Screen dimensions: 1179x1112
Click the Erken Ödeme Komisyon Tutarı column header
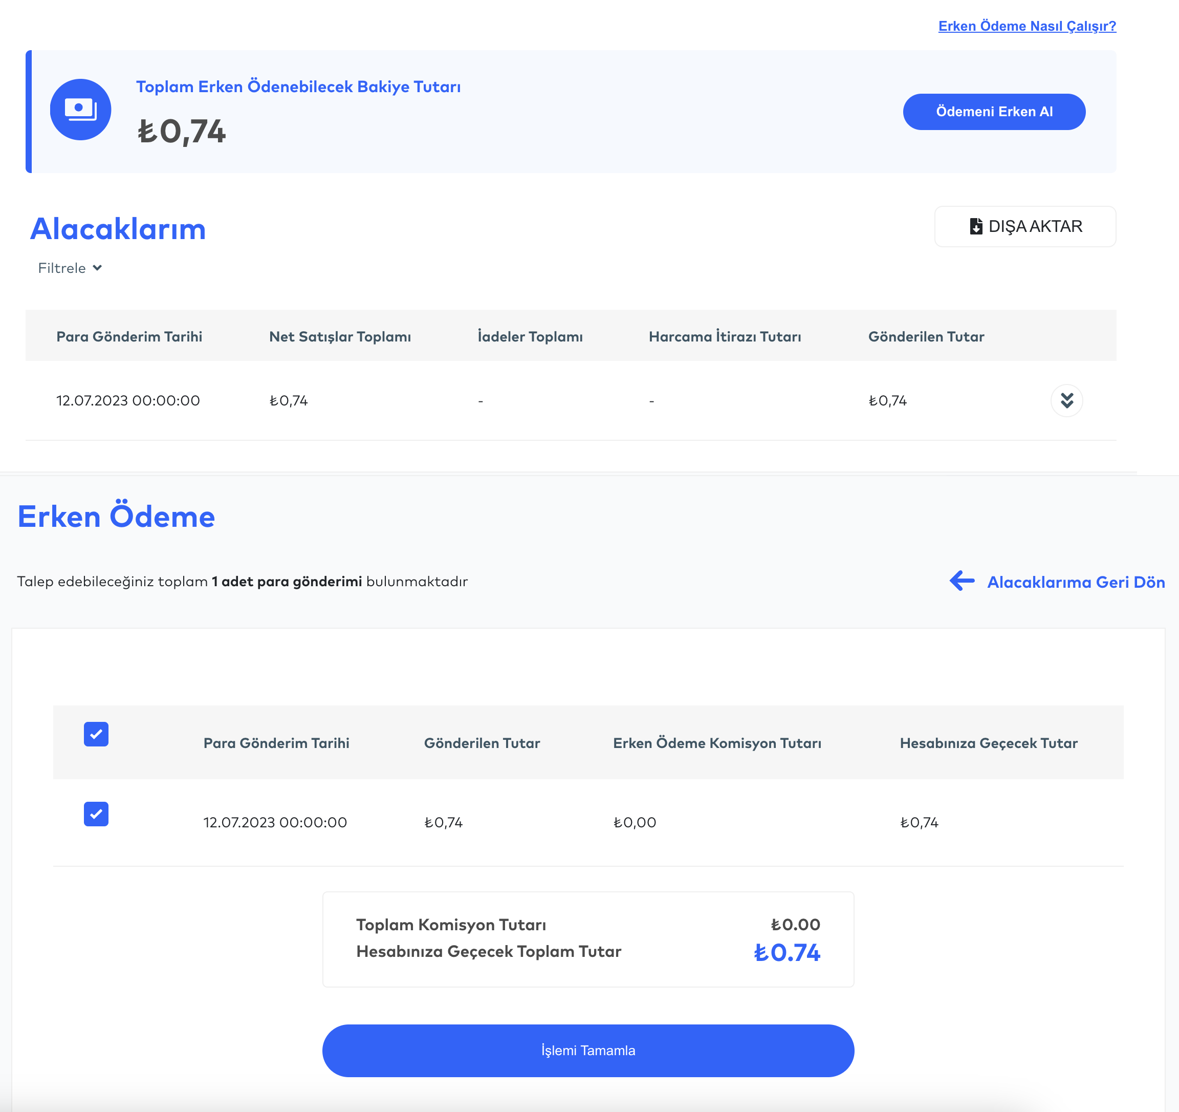point(716,743)
